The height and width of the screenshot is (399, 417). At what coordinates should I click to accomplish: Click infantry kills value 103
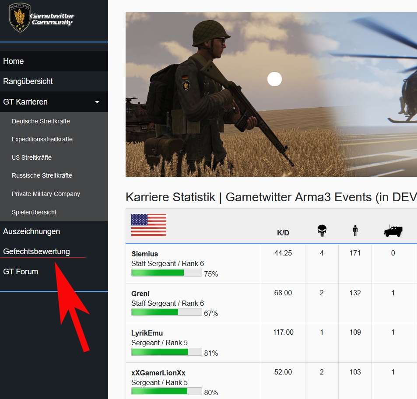[355, 372]
